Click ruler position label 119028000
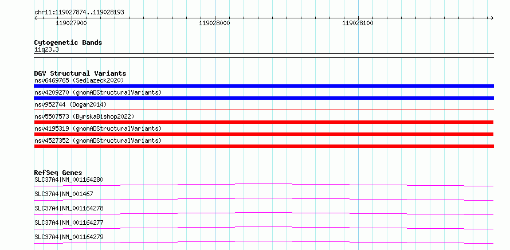 click(x=214, y=23)
